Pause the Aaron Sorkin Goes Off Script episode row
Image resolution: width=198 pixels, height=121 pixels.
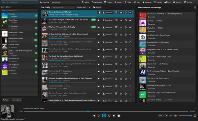[x=99, y=12]
